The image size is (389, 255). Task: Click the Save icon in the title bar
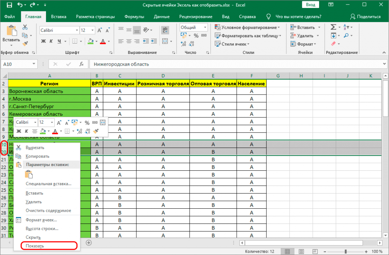[x=7, y=5]
